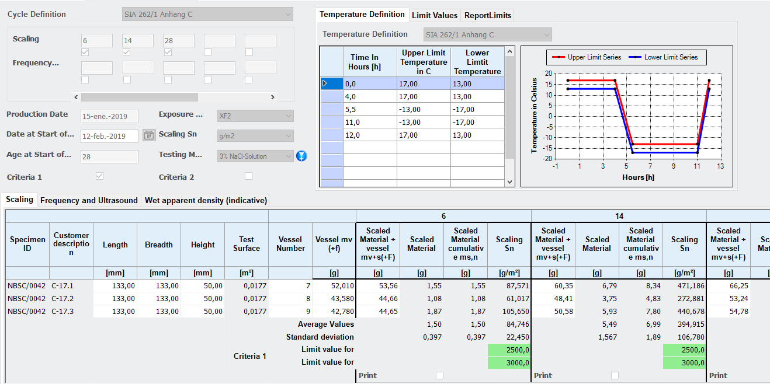Viewport: 770px width, 384px height.
Task: Click the Specimen ID column header
Action: [x=27, y=244]
